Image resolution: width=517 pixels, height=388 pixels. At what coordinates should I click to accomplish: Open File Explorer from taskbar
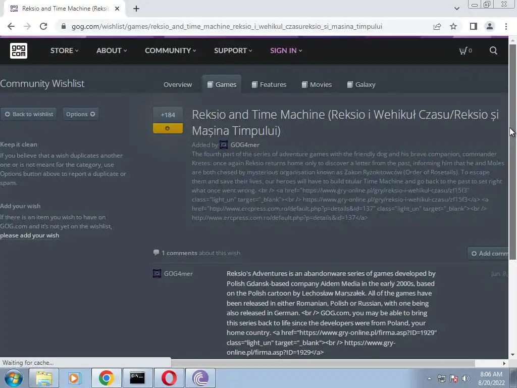44,378
